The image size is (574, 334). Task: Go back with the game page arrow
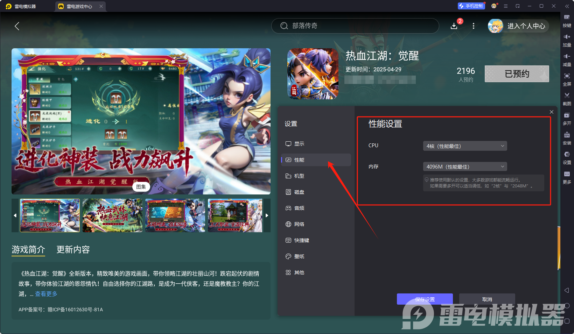(17, 26)
